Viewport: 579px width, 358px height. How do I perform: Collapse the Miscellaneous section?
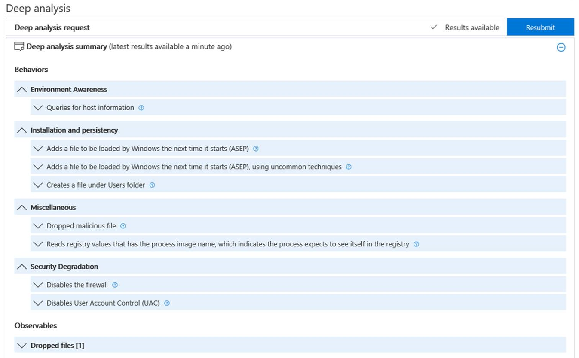(21, 207)
